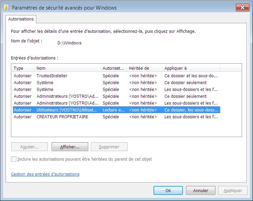
Task: Sort entries by the Type column header
Action: click(23, 68)
